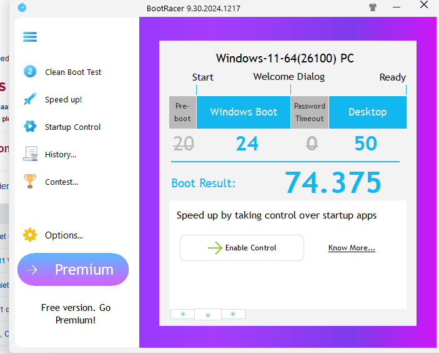Viewport: 439px width, 354px height.
Task: Select the second slide page dot
Action: (x=208, y=315)
